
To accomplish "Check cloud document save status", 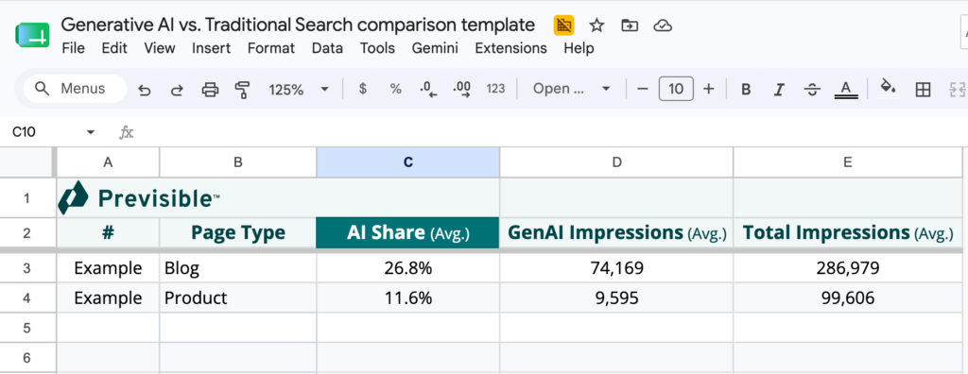I will coord(663,25).
